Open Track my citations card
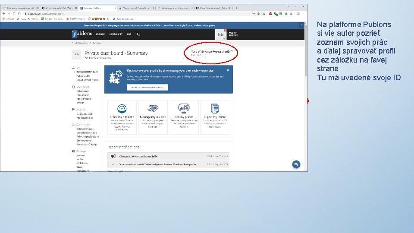The width and height of the screenshot is (414, 233). coord(122,117)
